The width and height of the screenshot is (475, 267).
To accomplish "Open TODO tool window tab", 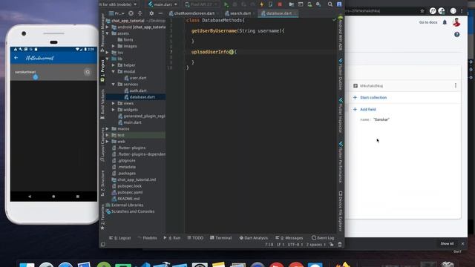I will tap(195, 238).
